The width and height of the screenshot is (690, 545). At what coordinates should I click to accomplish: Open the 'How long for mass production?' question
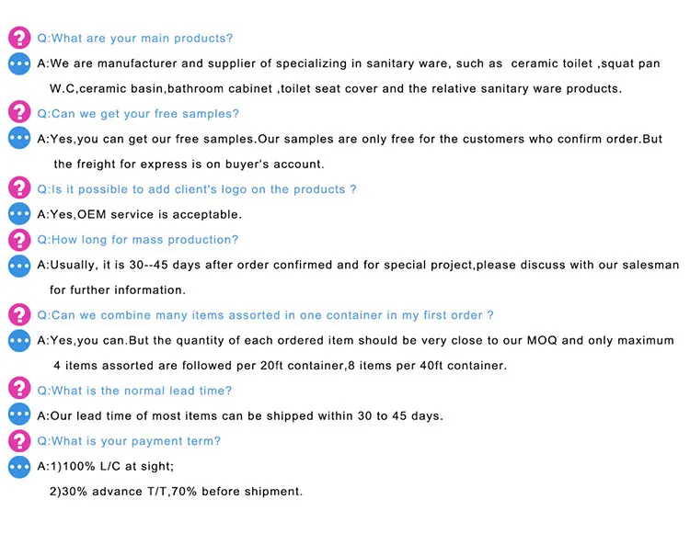137,240
